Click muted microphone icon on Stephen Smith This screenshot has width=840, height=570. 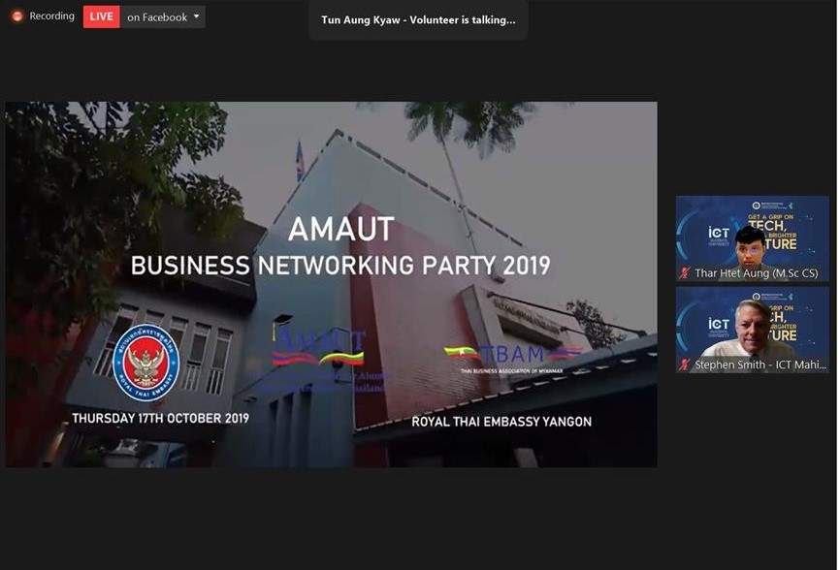pyautogui.click(x=685, y=364)
